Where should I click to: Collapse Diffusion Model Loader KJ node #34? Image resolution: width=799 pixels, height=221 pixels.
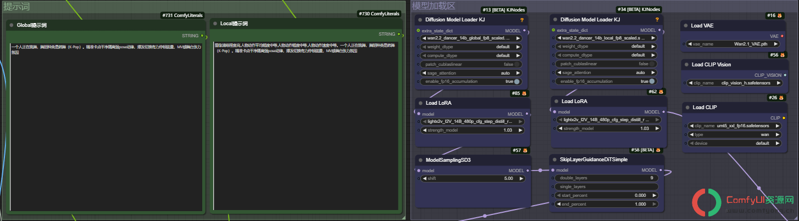point(555,20)
